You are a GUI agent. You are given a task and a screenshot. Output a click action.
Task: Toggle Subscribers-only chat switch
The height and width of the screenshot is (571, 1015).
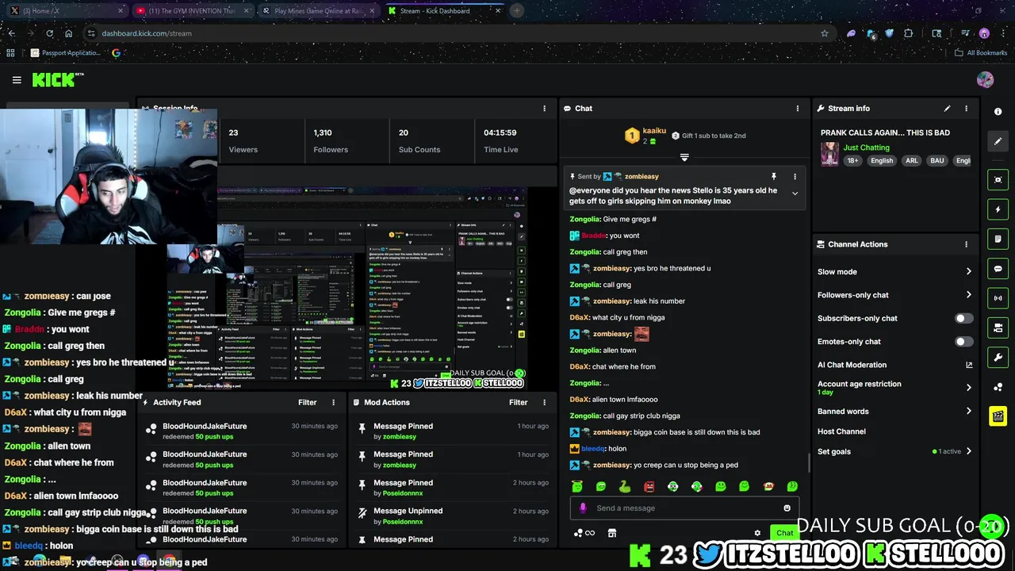[x=963, y=318]
